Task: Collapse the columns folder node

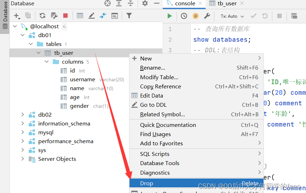Action: 47,62
